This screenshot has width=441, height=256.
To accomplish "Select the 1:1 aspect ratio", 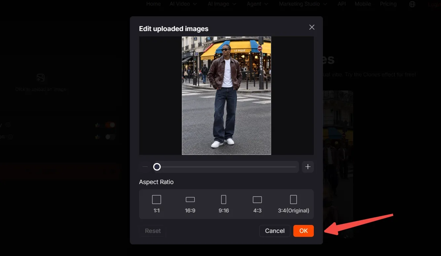I will (x=157, y=204).
